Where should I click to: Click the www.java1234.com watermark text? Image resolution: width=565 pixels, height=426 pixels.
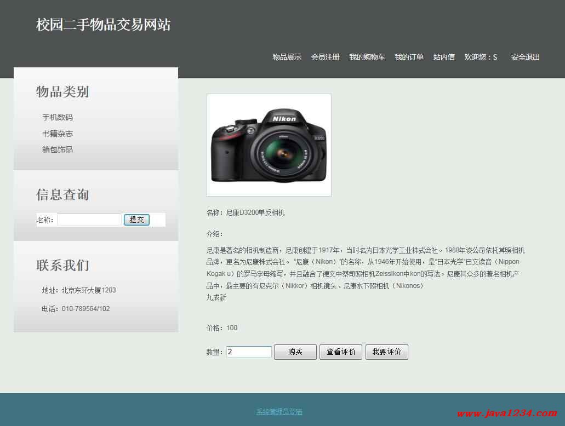pyautogui.click(x=507, y=413)
